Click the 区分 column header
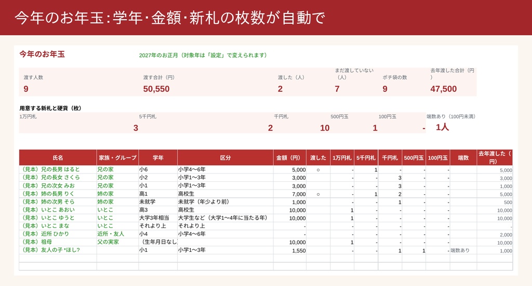Screen dimensions: 532x286 tap(225, 158)
